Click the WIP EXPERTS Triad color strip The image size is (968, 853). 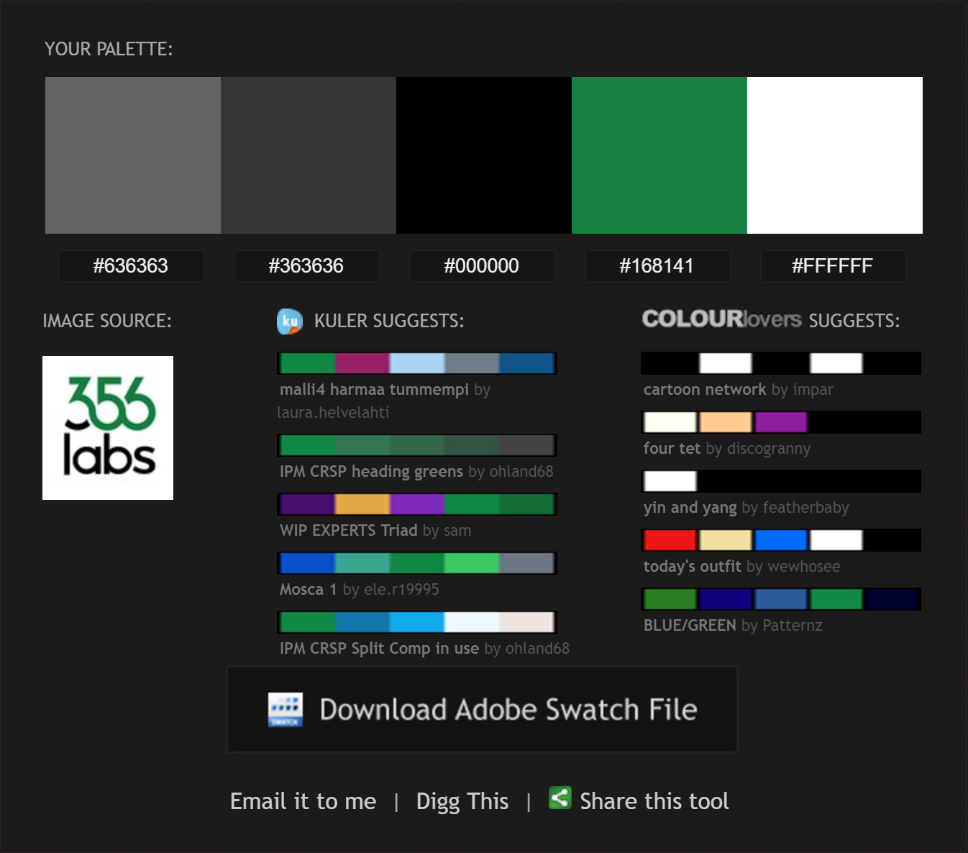[x=417, y=504]
